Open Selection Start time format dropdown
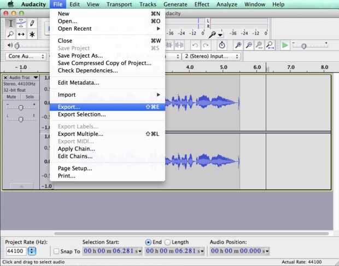The image size is (339, 266). click(x=139, y=251)
